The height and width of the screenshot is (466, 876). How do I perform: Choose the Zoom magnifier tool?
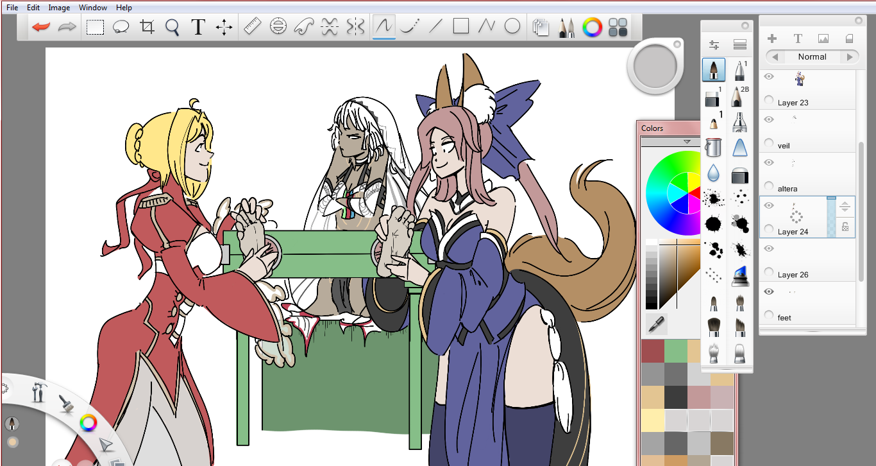pos(172,27)
